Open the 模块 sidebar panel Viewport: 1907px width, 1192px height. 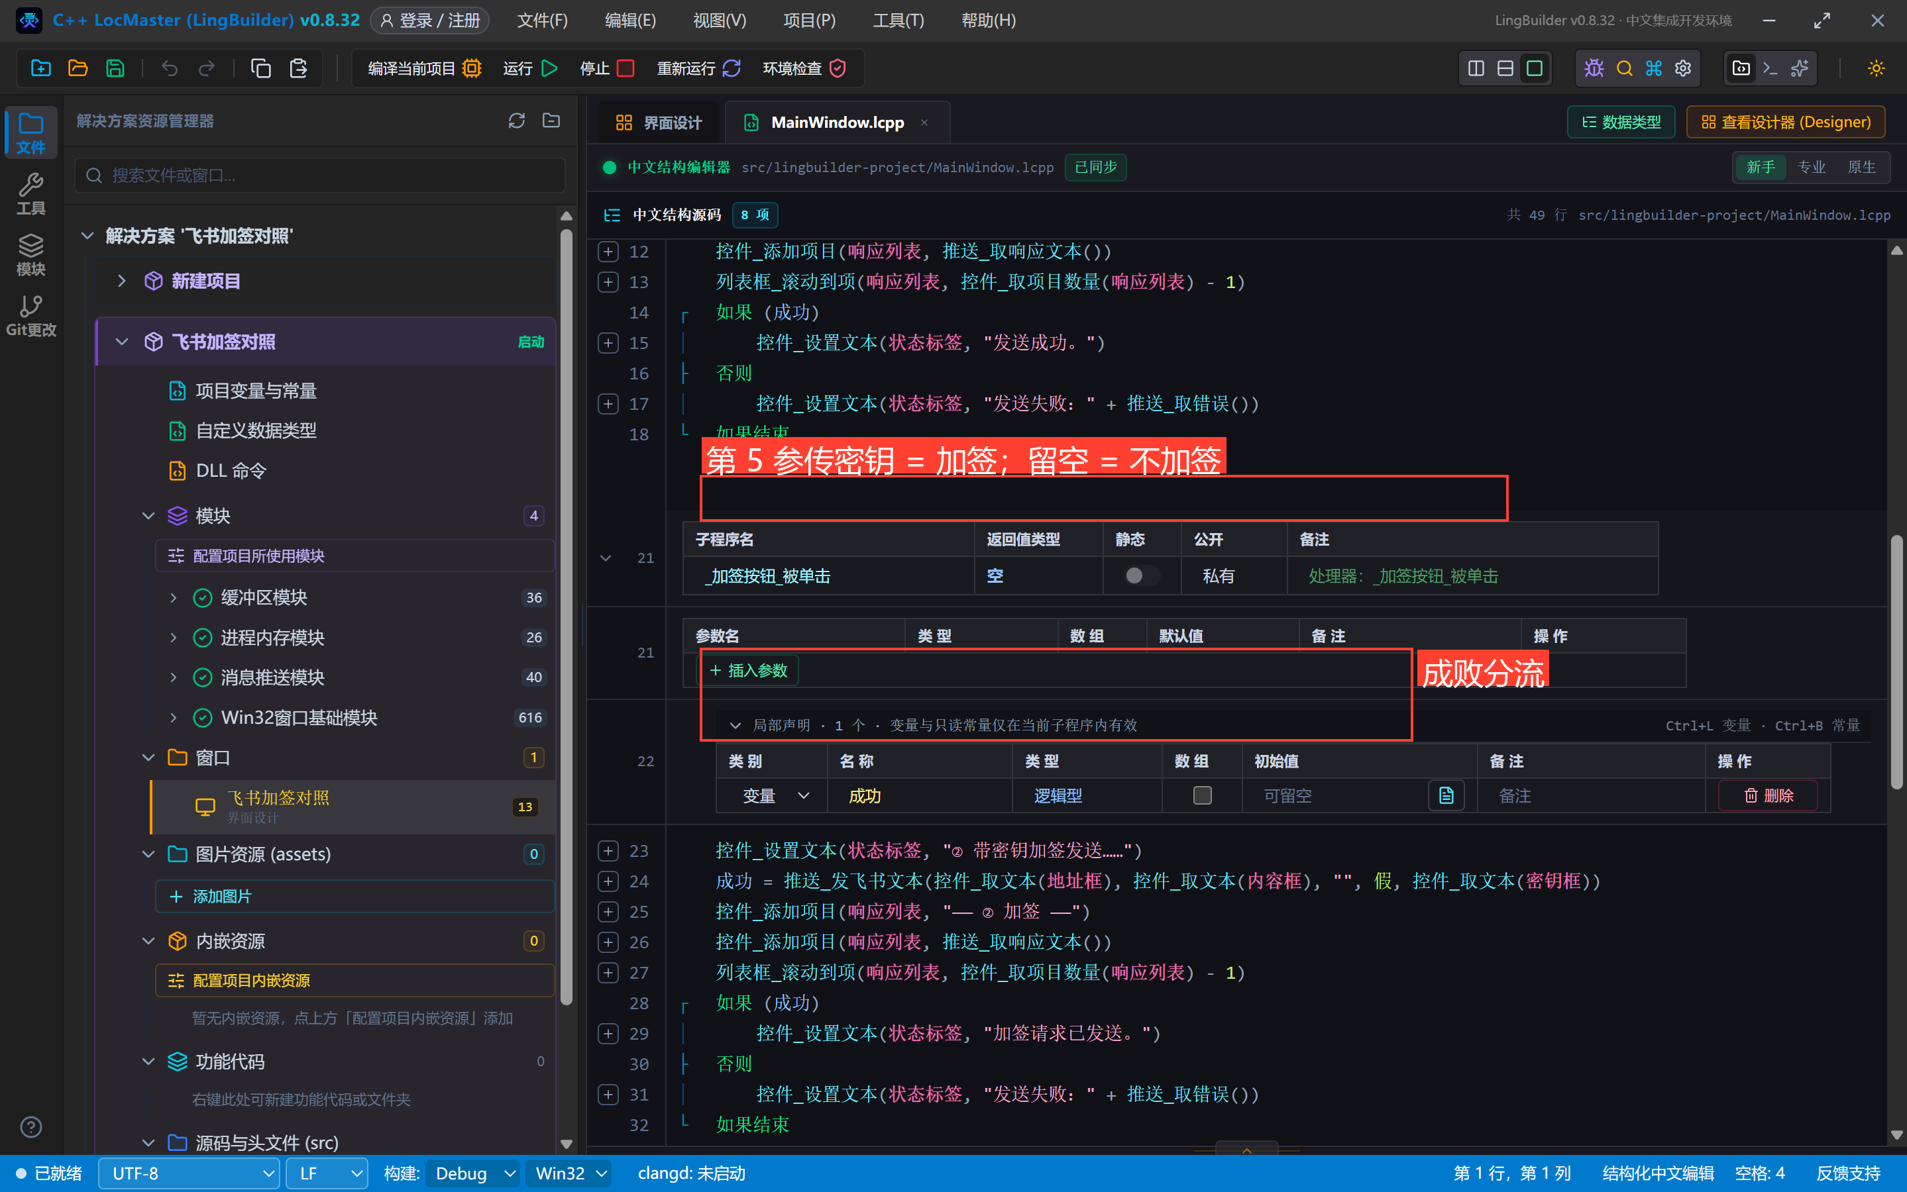pos(30,255)
